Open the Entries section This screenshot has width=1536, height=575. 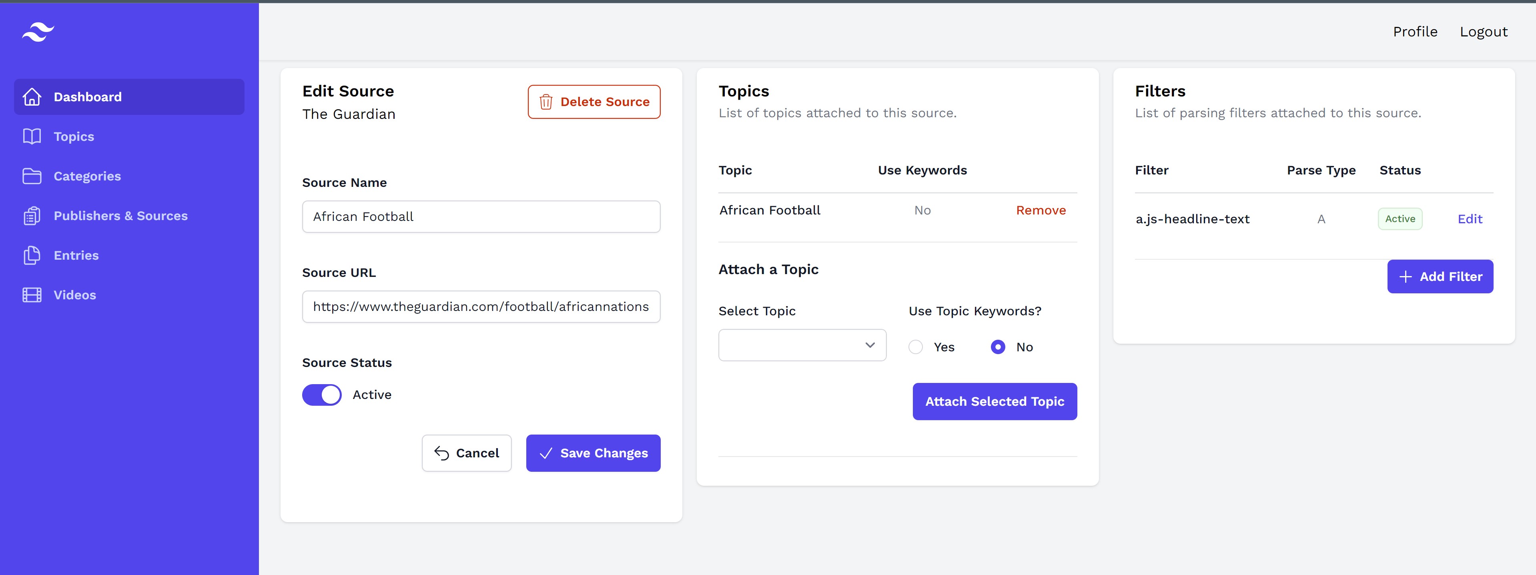click(129, 255)
